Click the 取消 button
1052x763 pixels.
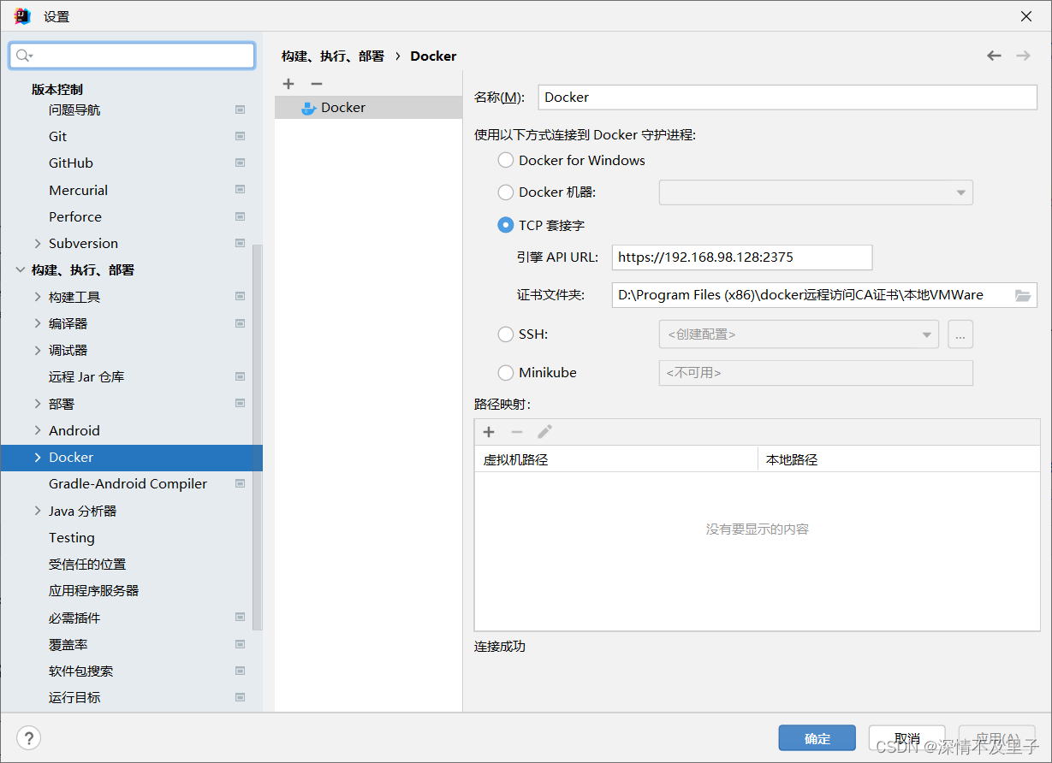907,738
